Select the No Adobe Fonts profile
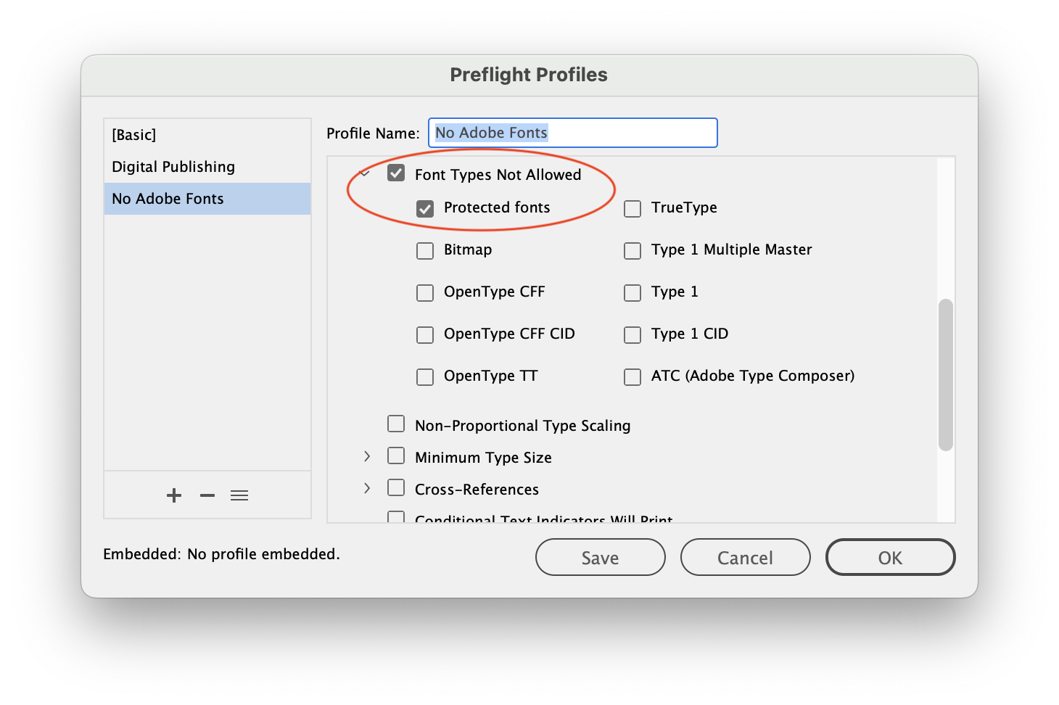The image size is (1059, 705). click(207, 199)
